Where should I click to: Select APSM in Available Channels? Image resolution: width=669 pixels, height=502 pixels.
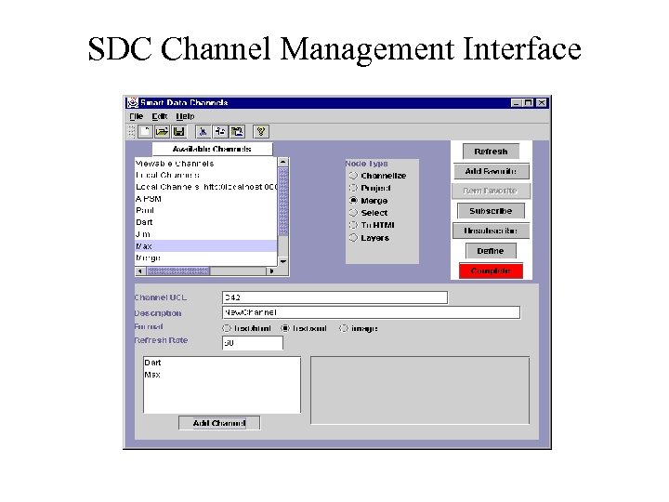(x=206, y=199)
